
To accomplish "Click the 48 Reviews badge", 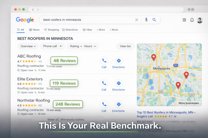I will pyautogui.click(x=64, y=60).
